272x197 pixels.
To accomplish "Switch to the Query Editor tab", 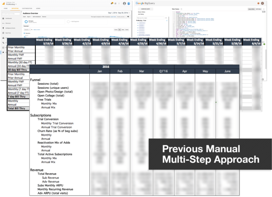I will coord(251,9).
